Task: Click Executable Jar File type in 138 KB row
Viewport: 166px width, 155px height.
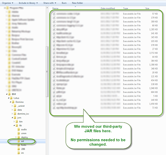Action: click(132, 84)
